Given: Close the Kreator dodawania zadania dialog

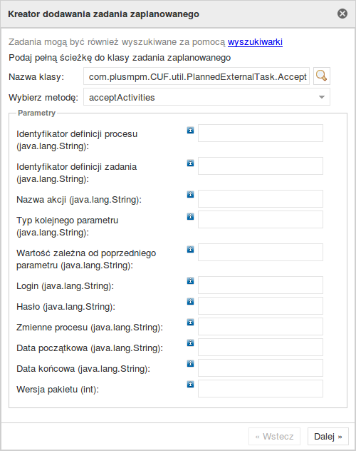Looking at the screenshot, I should coord(342,14).
